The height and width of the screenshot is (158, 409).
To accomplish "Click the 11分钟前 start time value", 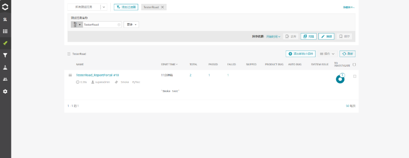I will (x=167, y=75).
